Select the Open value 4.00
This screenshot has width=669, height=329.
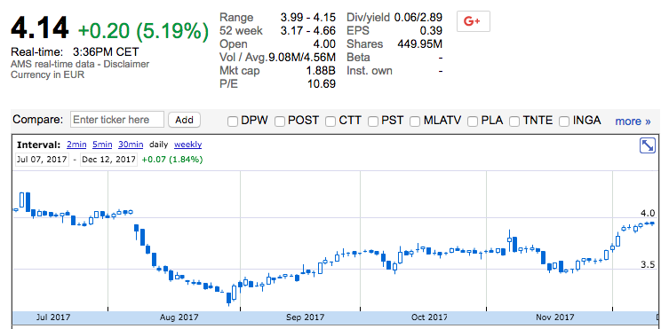click(324, 43)
